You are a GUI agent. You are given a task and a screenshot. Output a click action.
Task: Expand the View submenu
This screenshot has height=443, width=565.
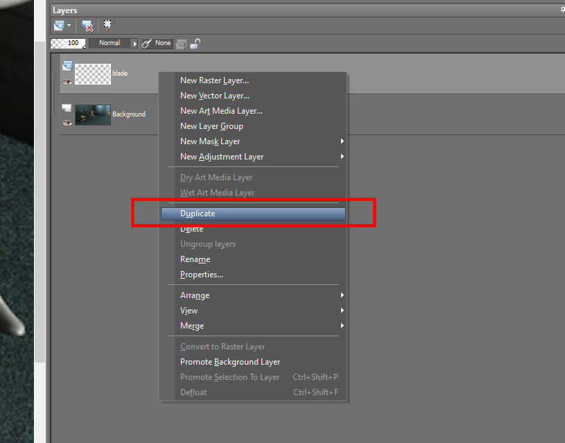click(x=253, y=311)
